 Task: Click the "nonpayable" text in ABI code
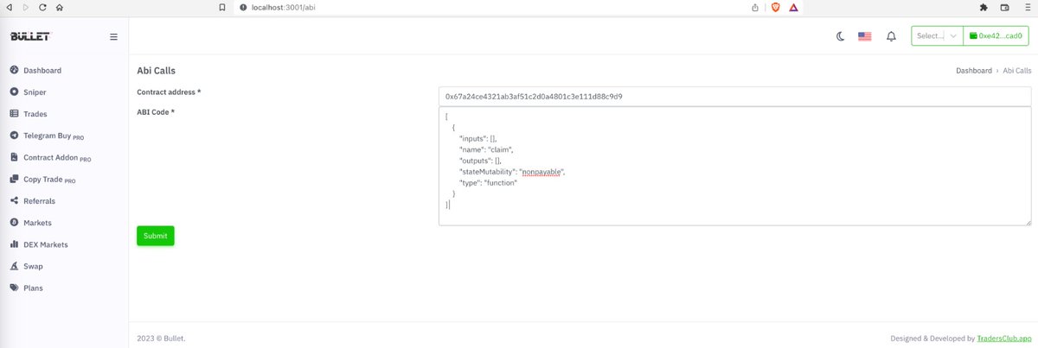tap(543, 172)
